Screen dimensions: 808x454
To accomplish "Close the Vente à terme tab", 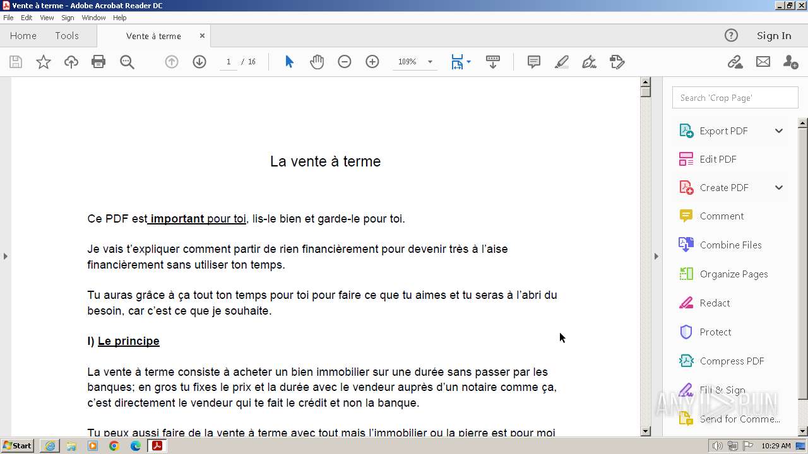I will (x=202, y=36).
